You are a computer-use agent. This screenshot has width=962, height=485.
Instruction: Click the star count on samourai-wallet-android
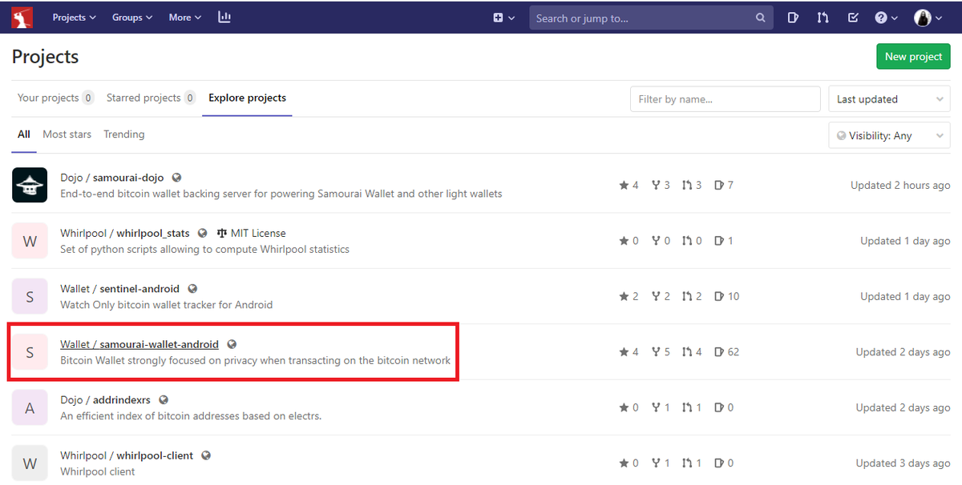(x=629, y=352)
